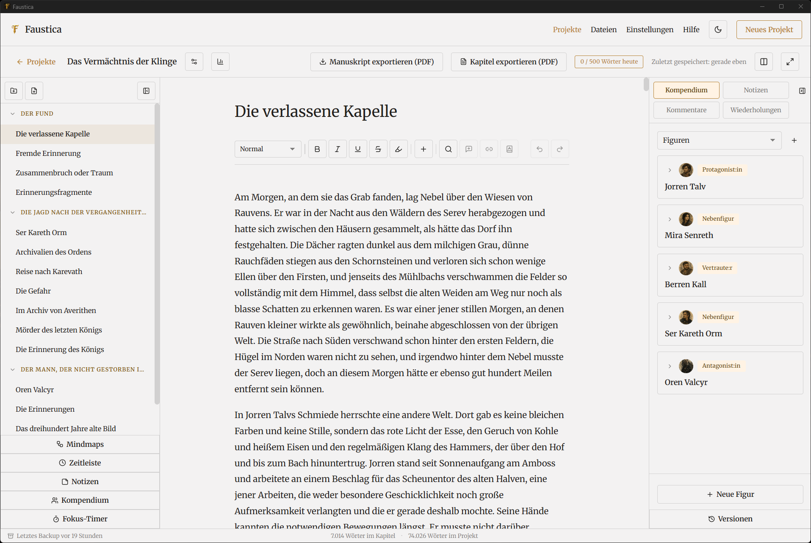Switch to the Kompendium tab
The height and width of the screenshot is (543, 811).
click(686, 90)
